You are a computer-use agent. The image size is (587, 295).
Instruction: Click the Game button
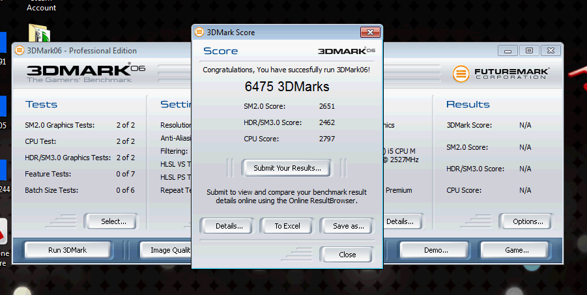coord(517,250)
